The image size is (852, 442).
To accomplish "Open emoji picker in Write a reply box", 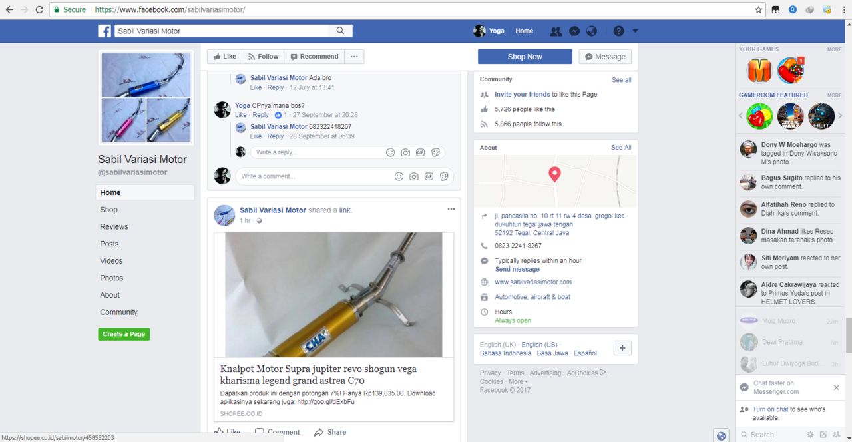I will tap(391, 152).
